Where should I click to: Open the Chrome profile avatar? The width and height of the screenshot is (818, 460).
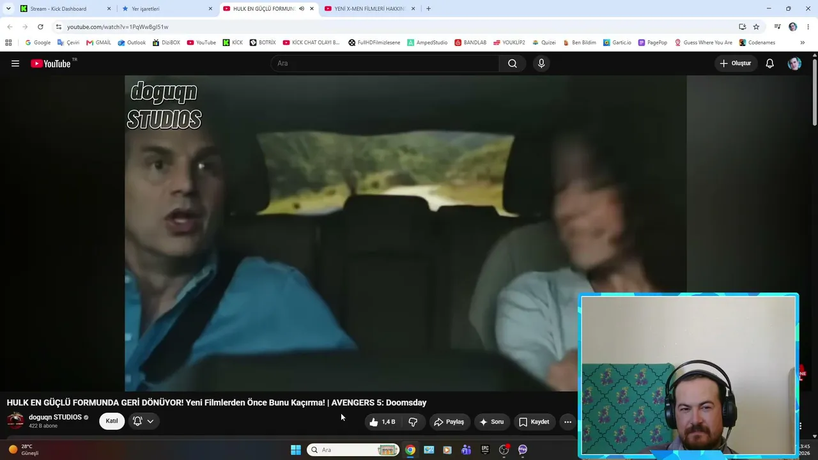(x=793, y=27)
